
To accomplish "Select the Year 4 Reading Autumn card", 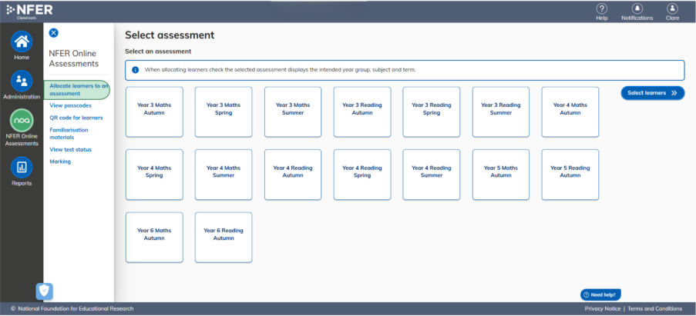I will pyautogui.click(x=293, y=175).
